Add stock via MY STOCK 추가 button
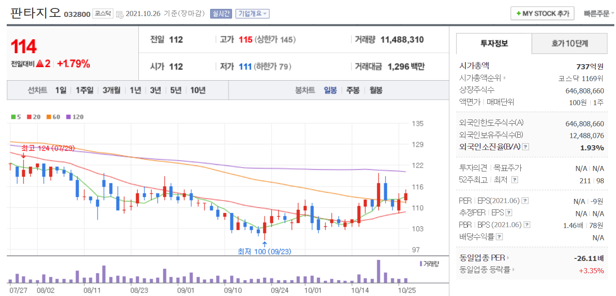616x296 pixels. [x=542, y=14]
